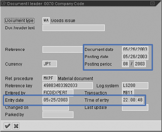Image resolution: width=162 pixels, height=132 pixels.
Task: Open the dialog system menu icon in title bar
Action: 4,3
